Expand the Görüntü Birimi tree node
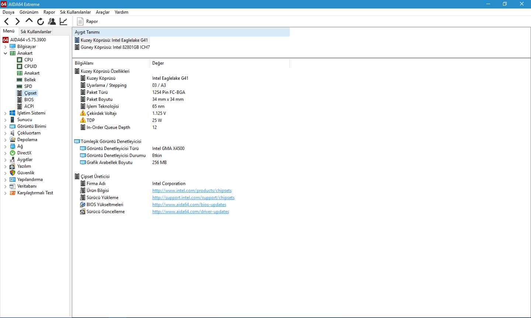This screenshot has width=531, height=318. (x=5, y=127)
